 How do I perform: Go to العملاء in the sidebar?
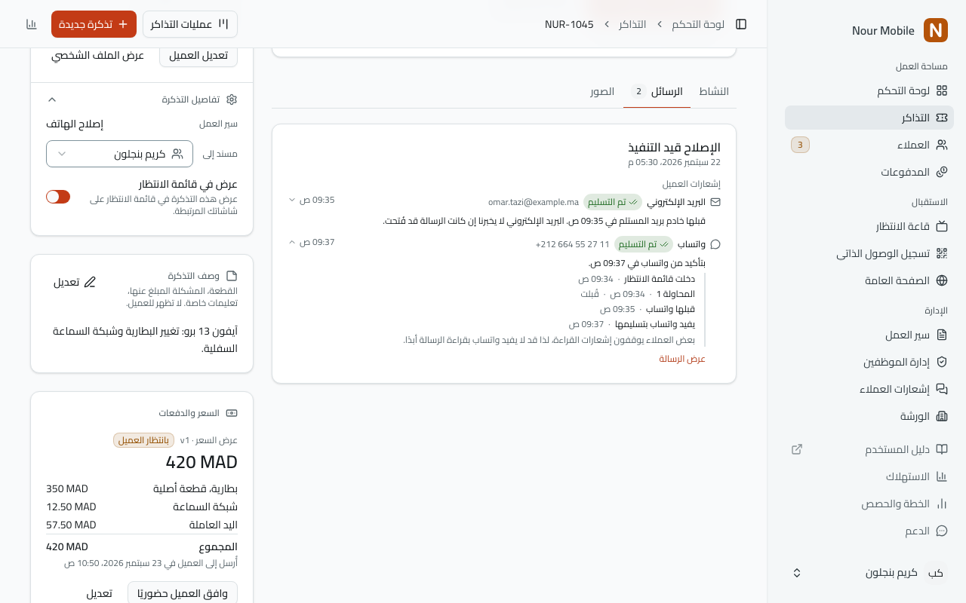(x=869, y=145)
